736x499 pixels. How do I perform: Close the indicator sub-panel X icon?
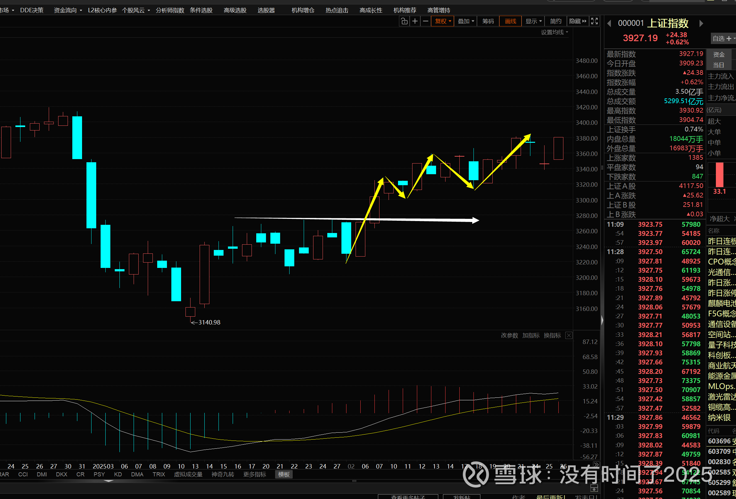click(569, 335)
